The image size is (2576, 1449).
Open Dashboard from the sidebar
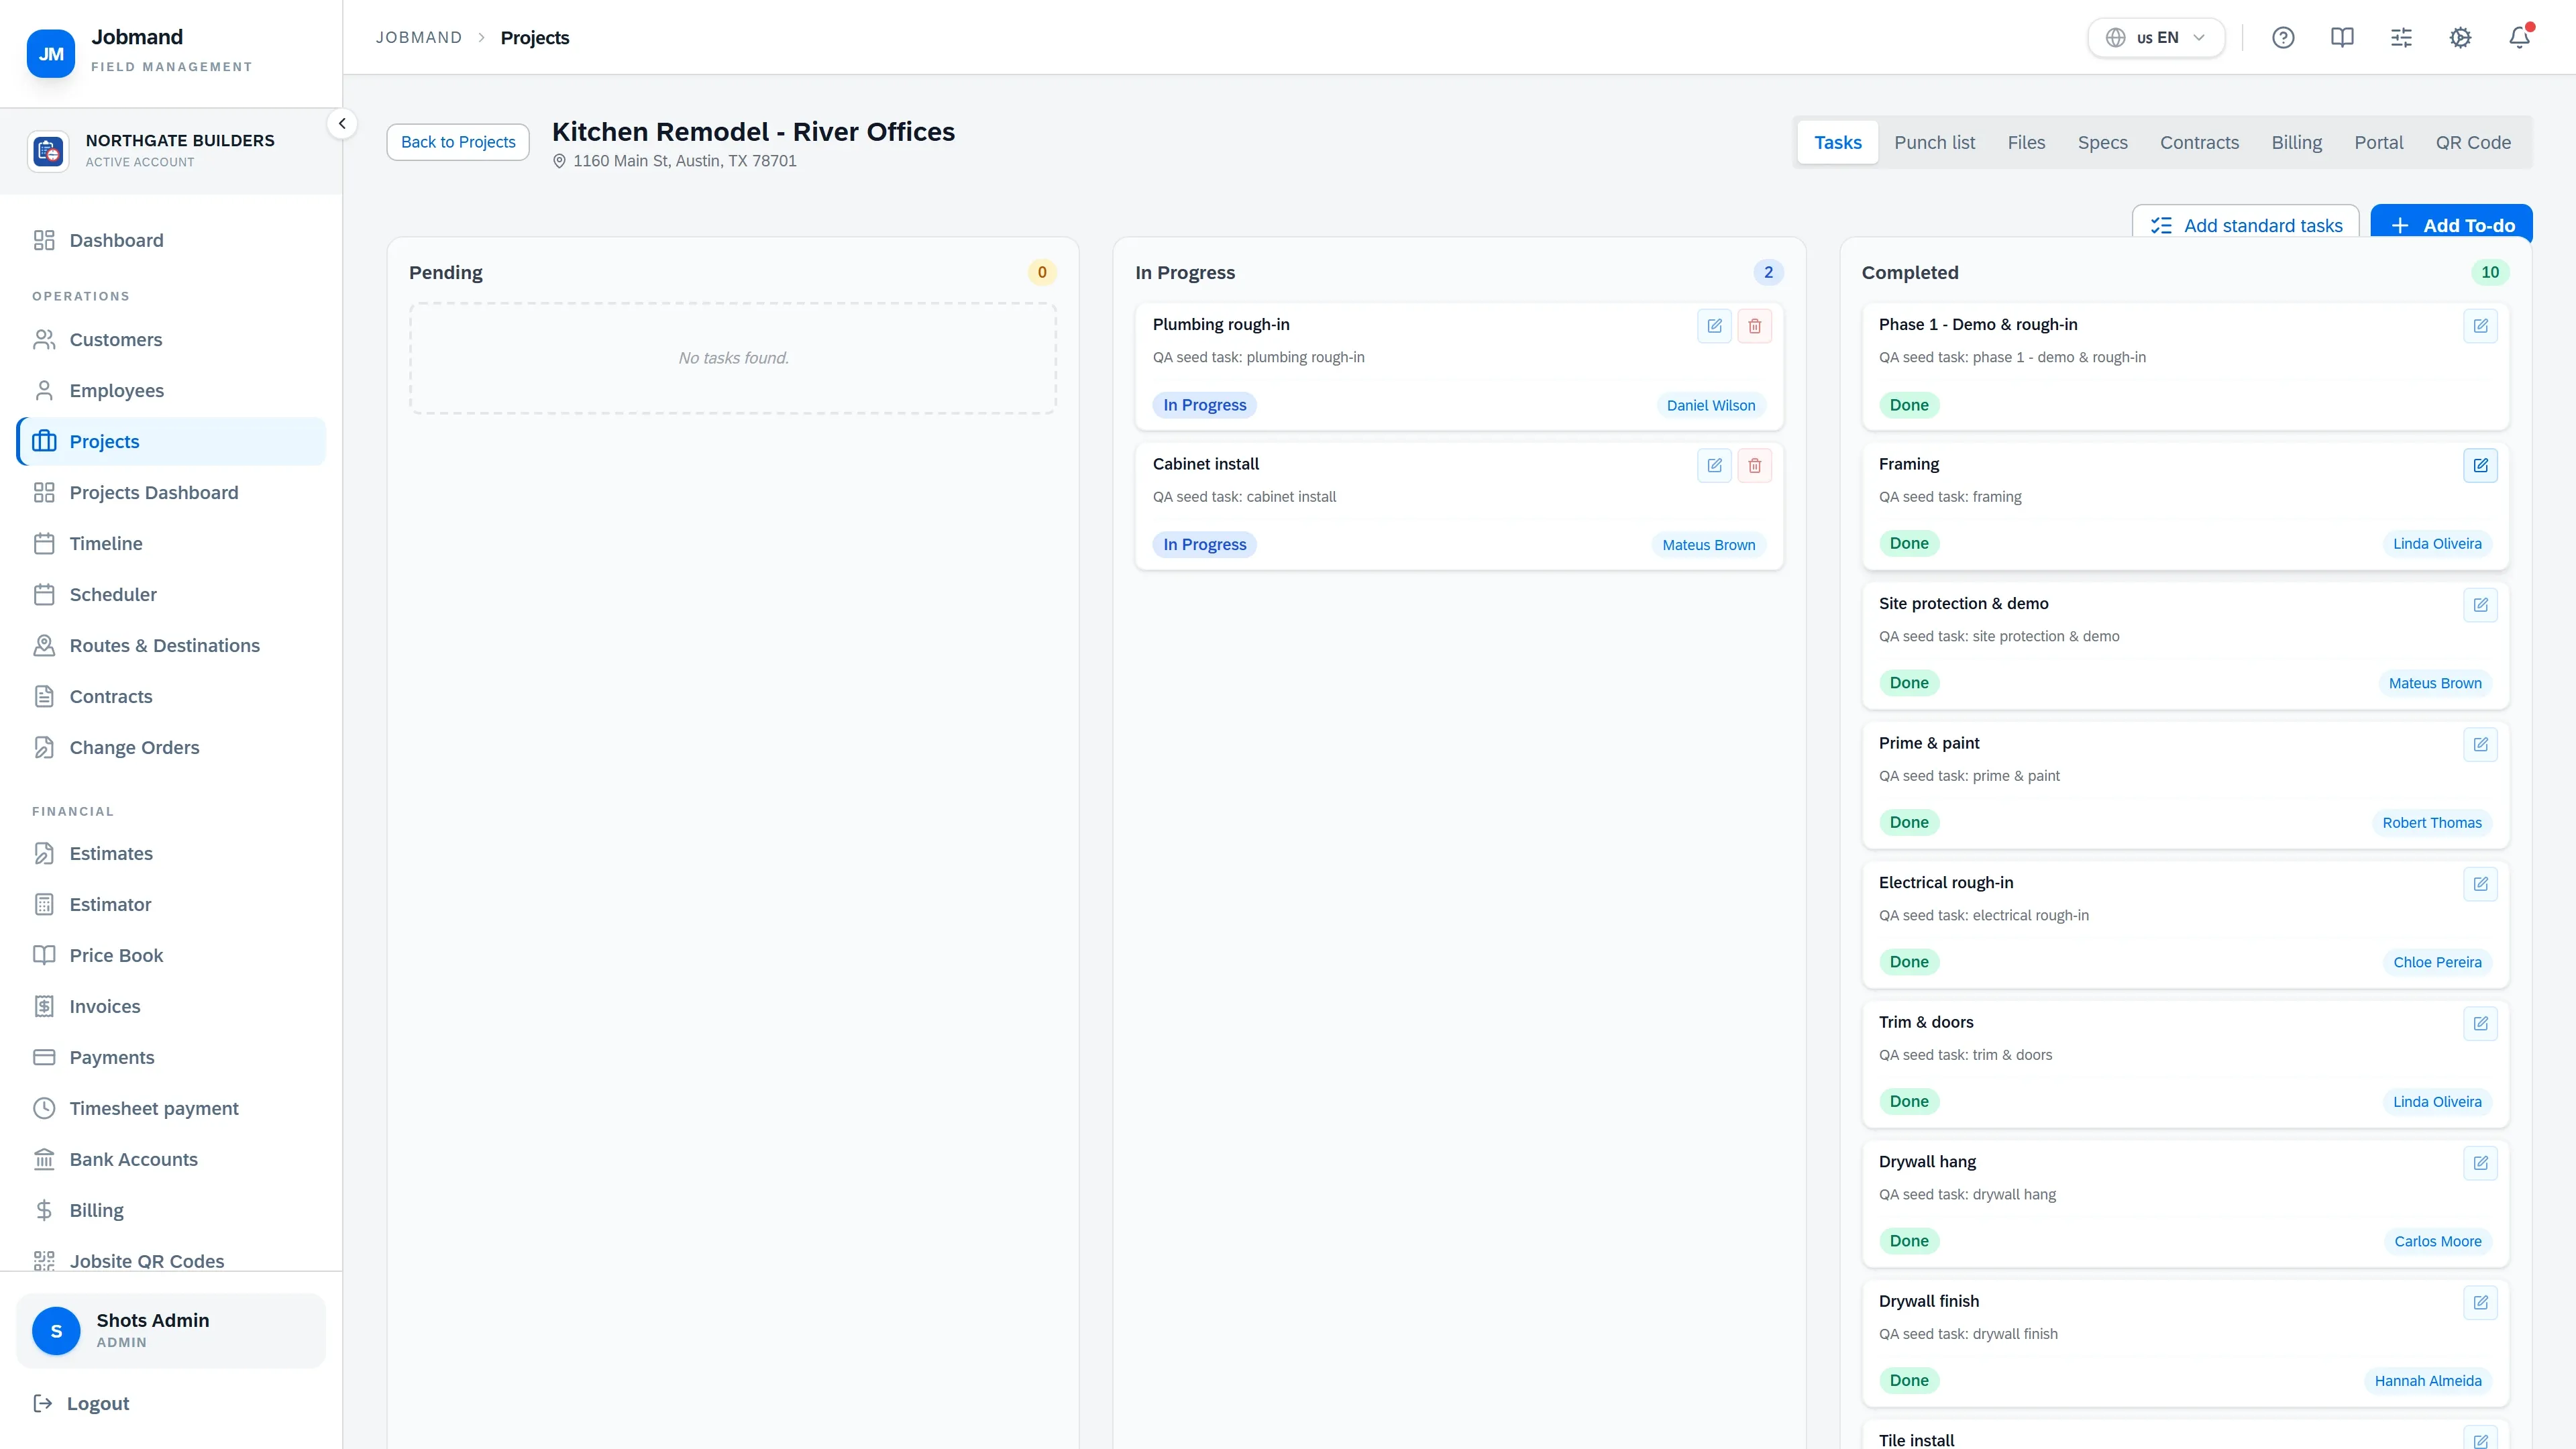pyautogui.click(x=171, y=240)
